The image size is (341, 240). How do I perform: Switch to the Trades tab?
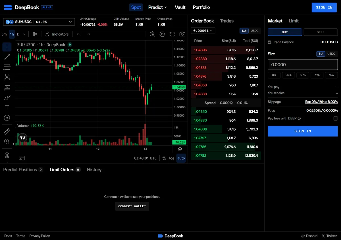[x=227, y=21]
